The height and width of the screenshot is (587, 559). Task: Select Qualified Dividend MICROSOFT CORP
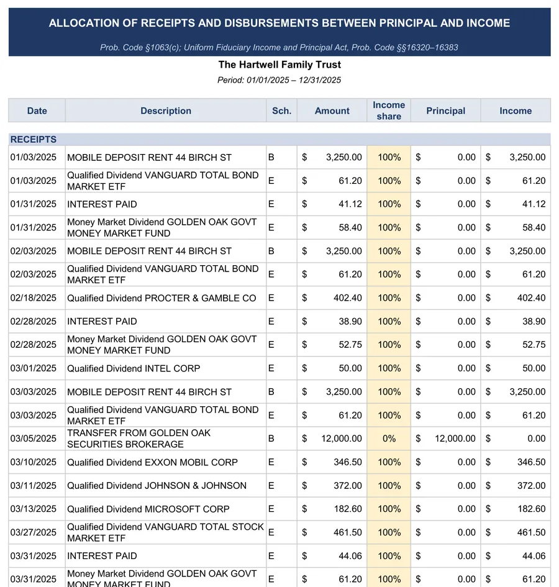point(148,509)
